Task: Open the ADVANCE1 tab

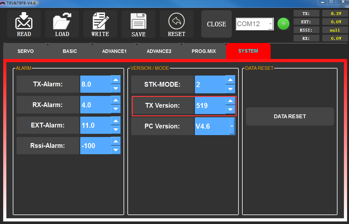Action: tap(114, 51)
